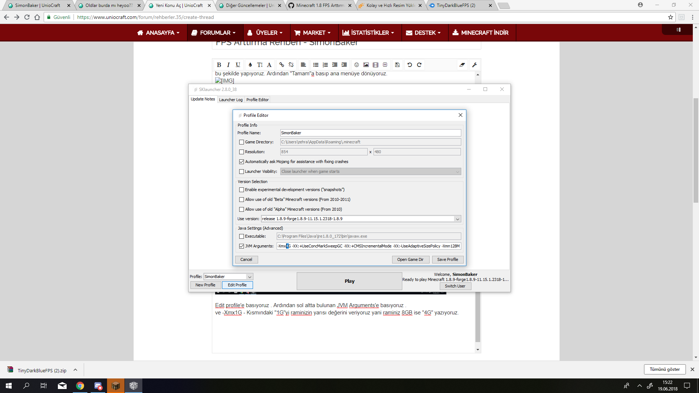The width and height of the screenshot is (699, 393).
Task: Open the Launcher Visibility dropdown
Action: pos(371,171)
